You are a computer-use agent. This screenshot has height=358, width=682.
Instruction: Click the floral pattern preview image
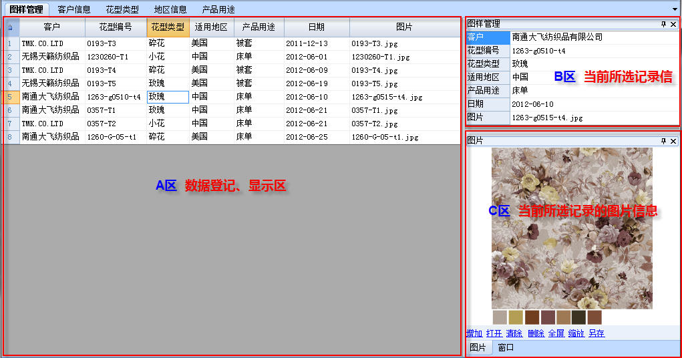572,228
